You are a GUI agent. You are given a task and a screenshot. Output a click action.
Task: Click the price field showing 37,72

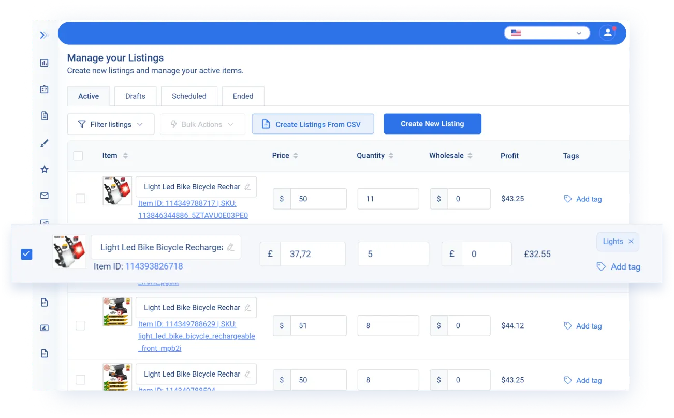point(313,254)
